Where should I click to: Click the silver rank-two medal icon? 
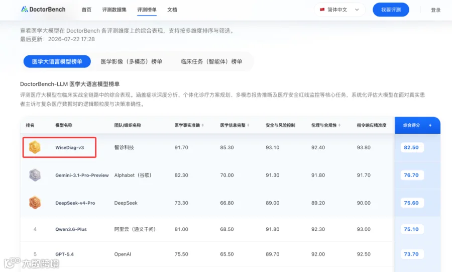pyautogui.click(x=35, y=175)
